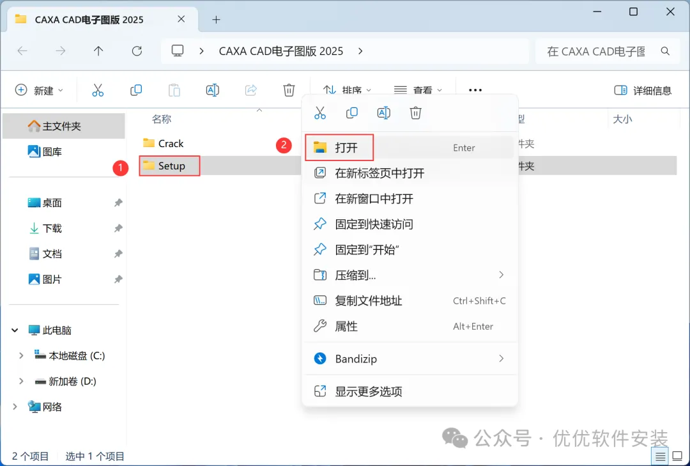The height and width of the screenshot is (466, 690).
Task: Click the Rename icon in the toolbar
Action: click(213, 90)
